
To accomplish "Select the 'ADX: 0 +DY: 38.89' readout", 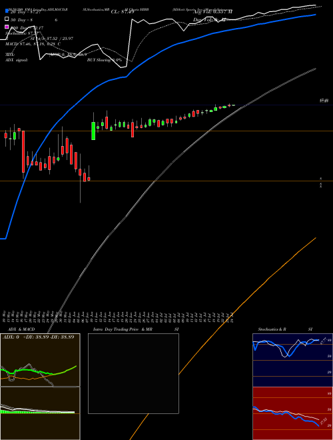I will [38, 337].
